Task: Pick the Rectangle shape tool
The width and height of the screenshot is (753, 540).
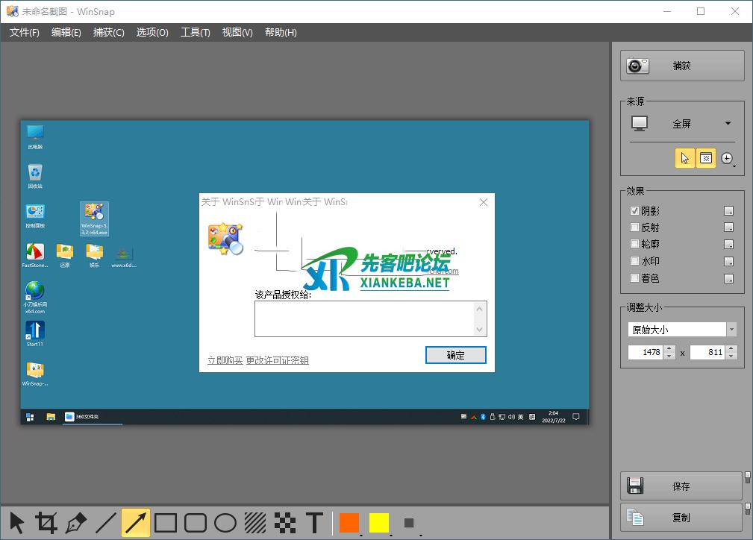Action: (x=166, y=523)
